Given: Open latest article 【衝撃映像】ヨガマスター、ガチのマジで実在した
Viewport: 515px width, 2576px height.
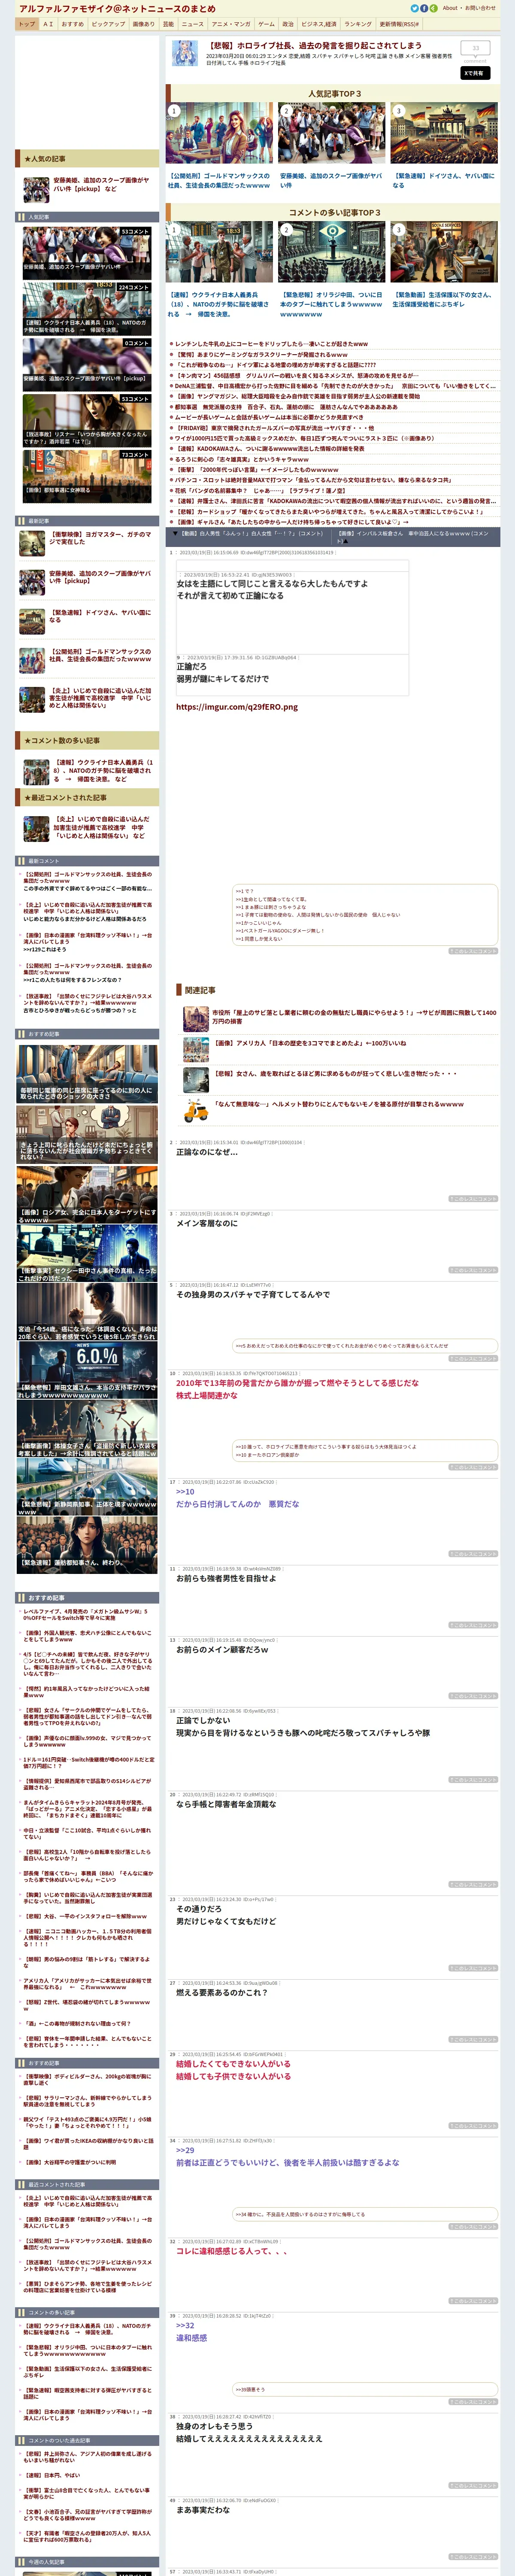Looking at the screenshot, I should 100,538.
